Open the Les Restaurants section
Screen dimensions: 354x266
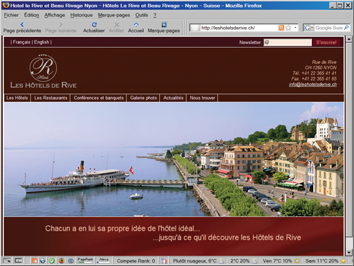[50, 98]
